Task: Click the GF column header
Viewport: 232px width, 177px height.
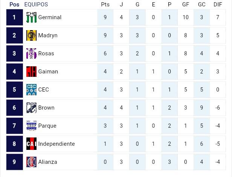Action: click(186, 5)
